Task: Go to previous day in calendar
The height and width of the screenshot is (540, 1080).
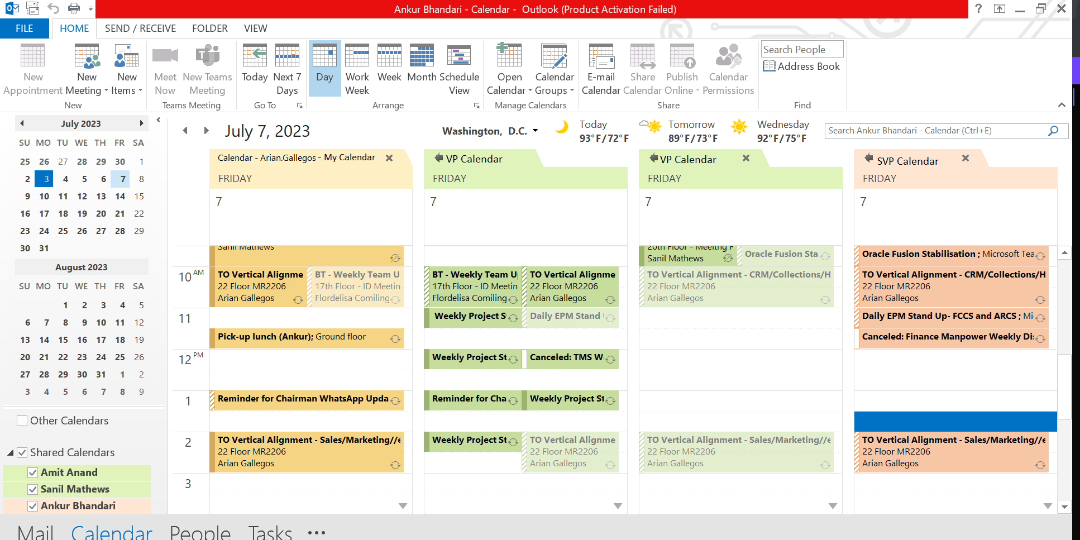Action: (x=185, y=131)
